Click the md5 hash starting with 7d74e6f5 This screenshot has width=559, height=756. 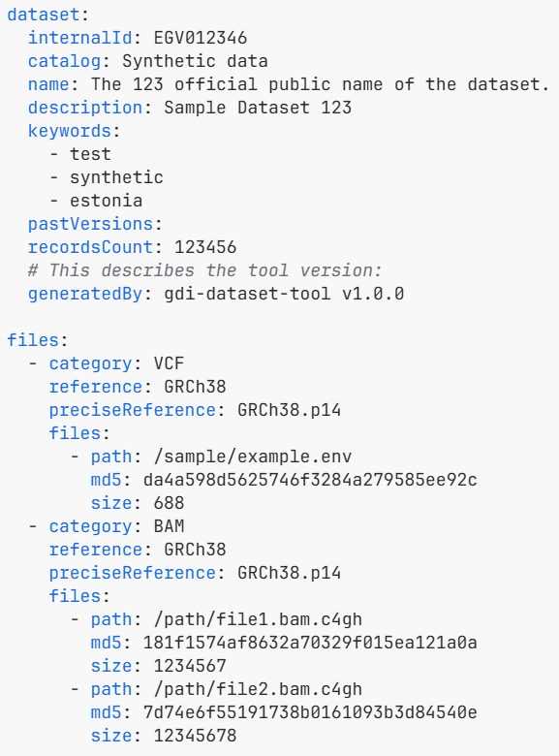(310, 712)
